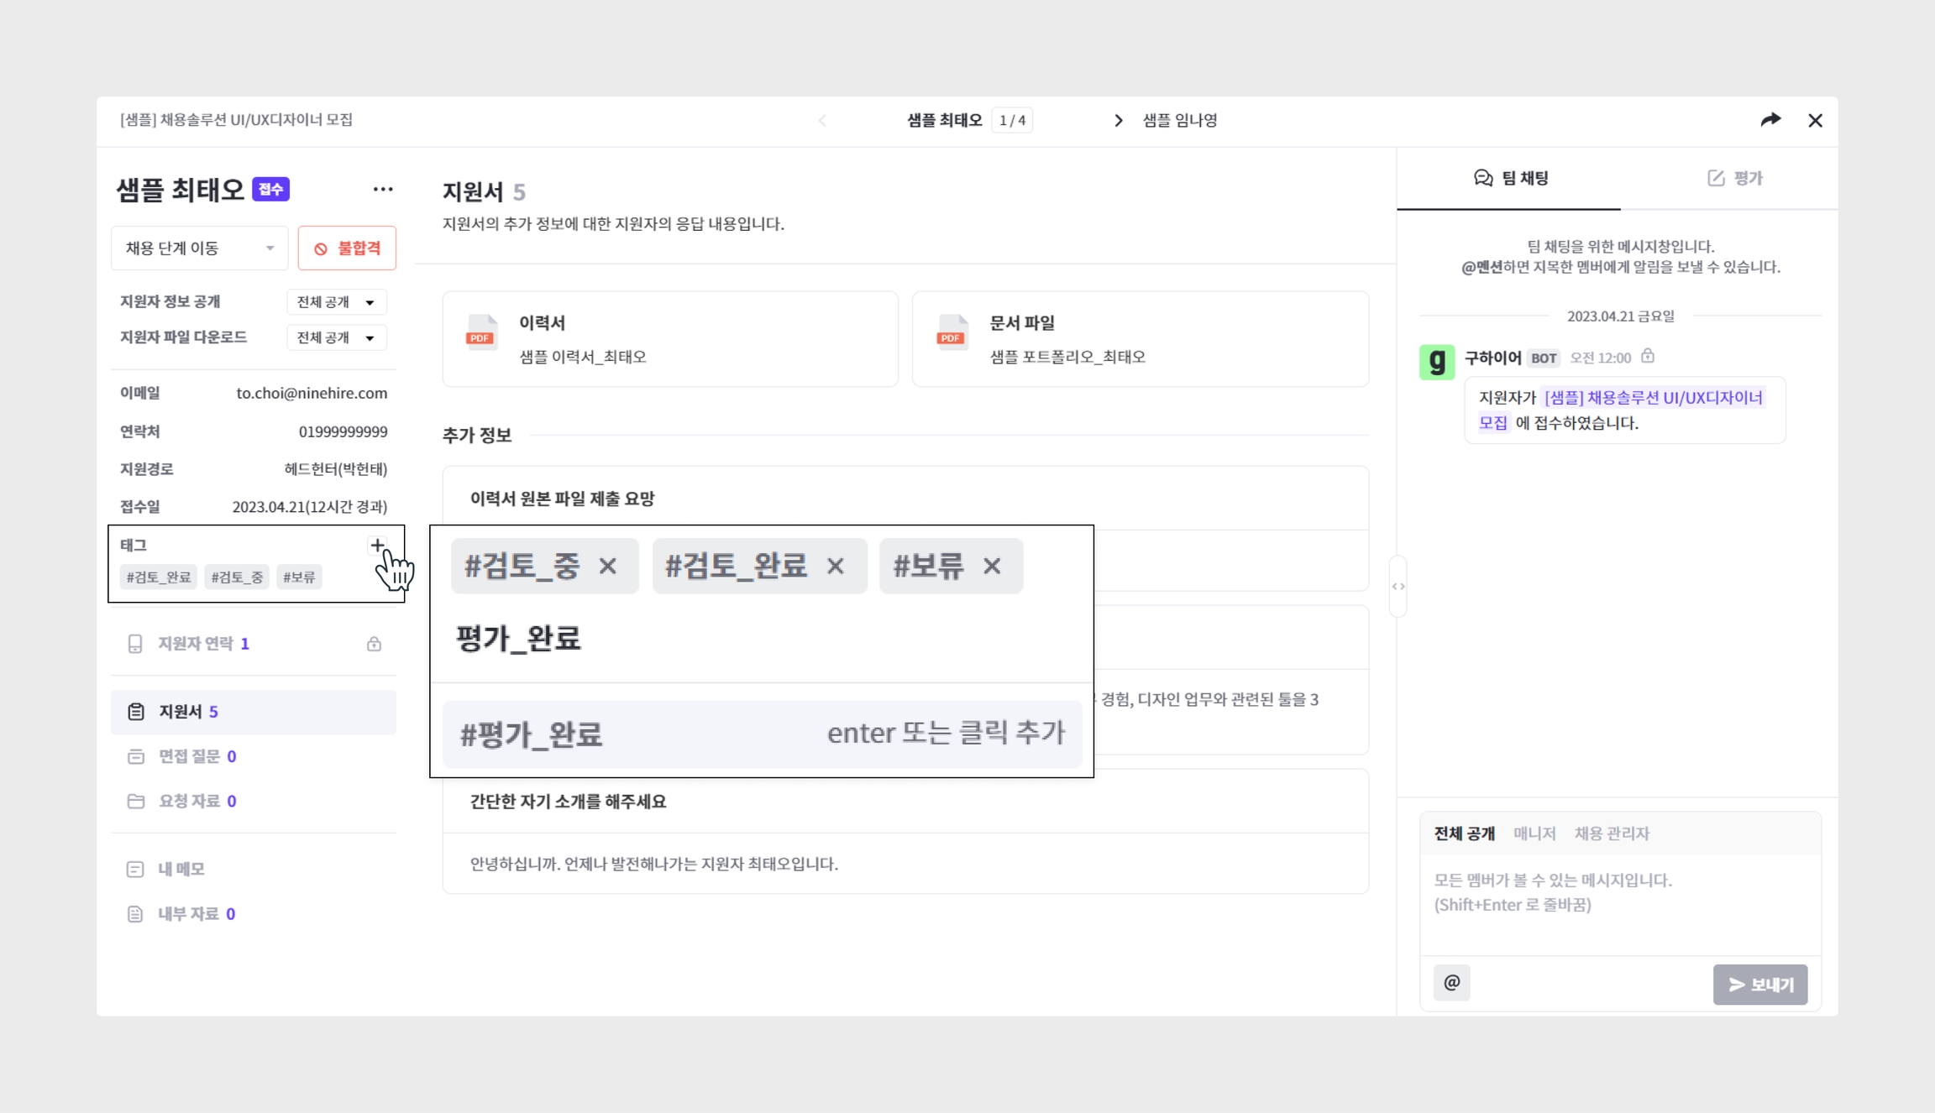Click the 불합격 button
This screenshot has width=1935, height=1113.
[x=347, y=248]
